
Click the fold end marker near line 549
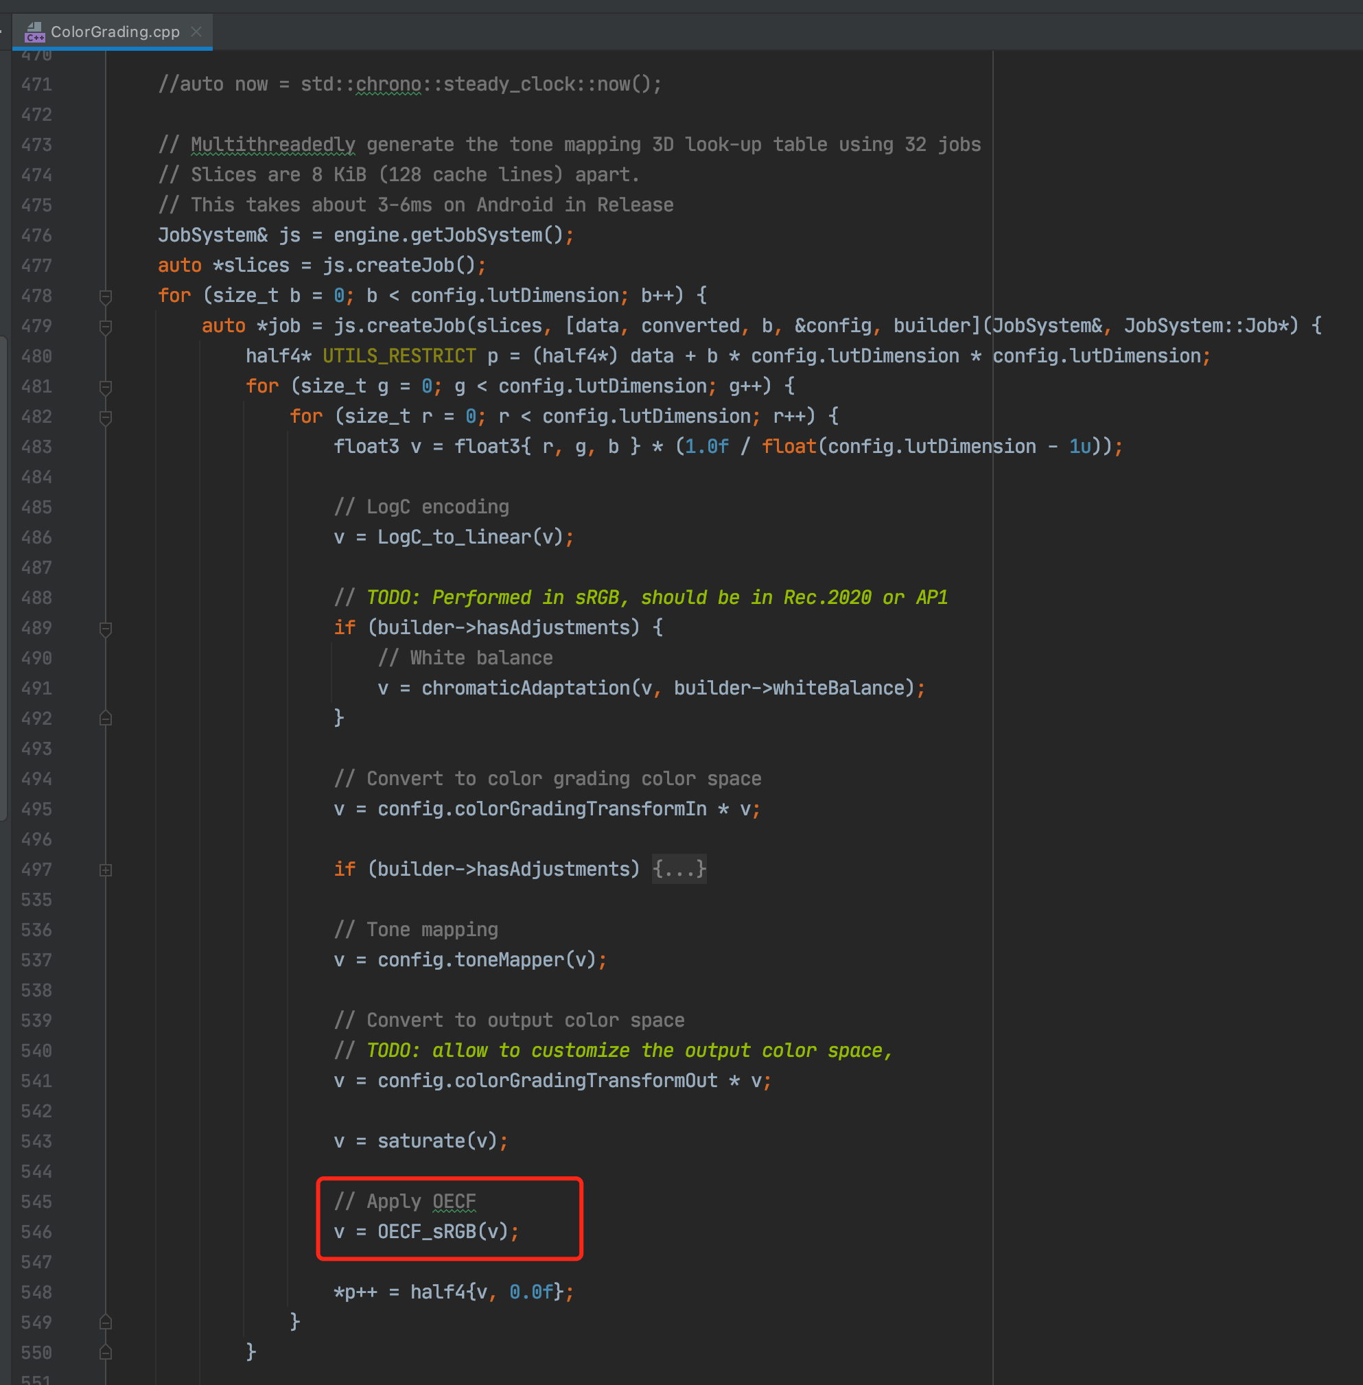click(x=106, y=1322)
